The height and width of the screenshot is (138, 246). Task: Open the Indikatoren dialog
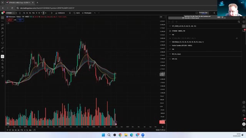[60, 13]
